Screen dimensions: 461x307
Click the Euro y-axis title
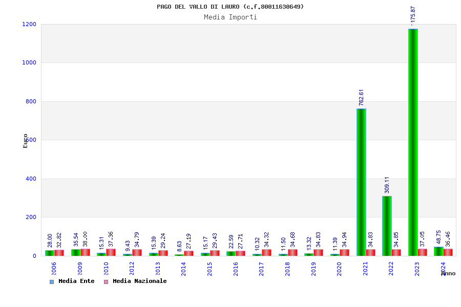25,141
